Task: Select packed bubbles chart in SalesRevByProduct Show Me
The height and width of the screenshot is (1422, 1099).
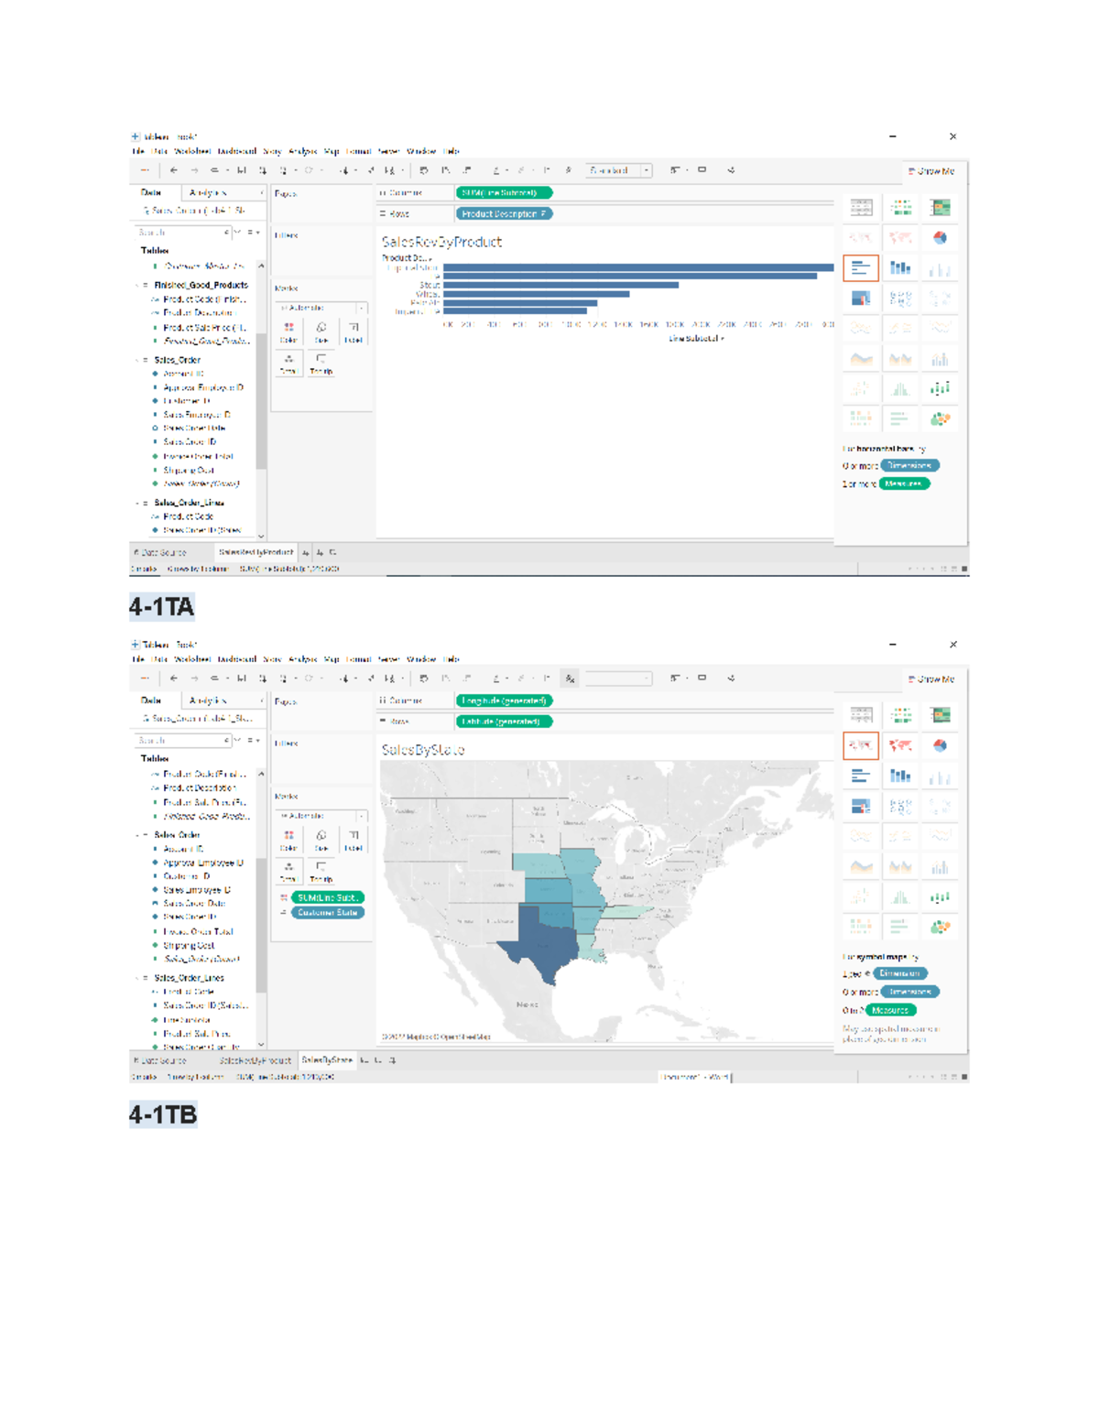Action: click(941, 419)
